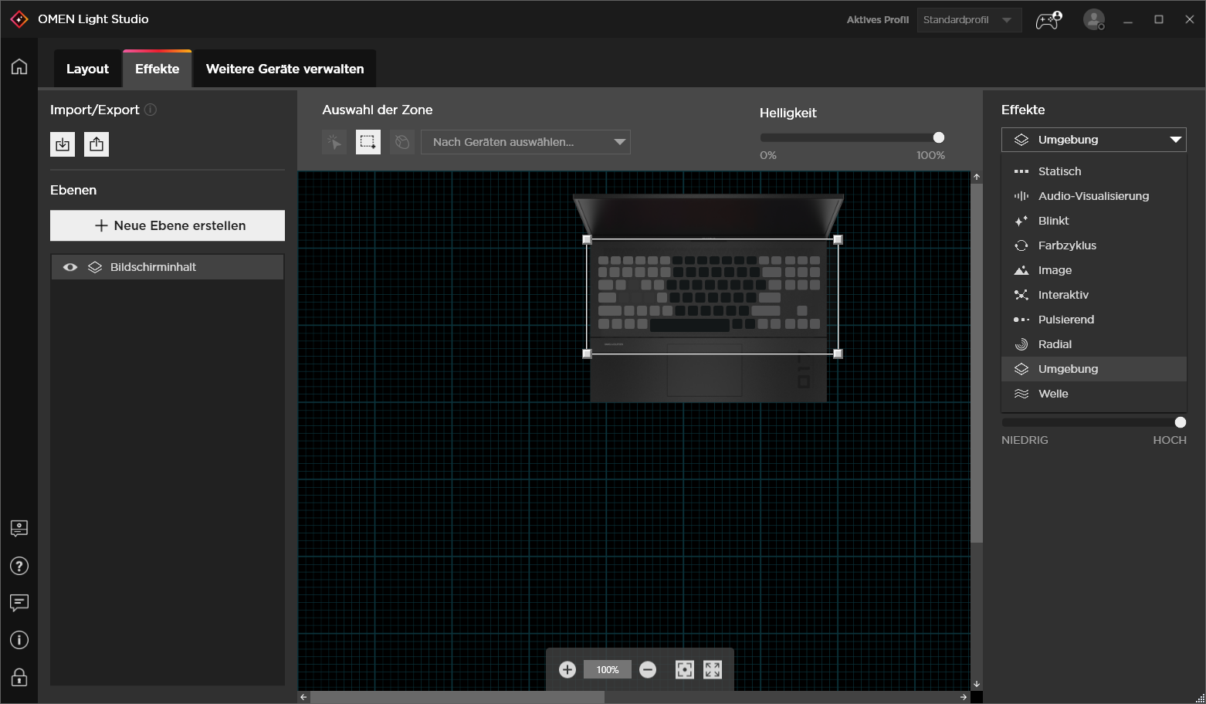The height and width of the screenshot is (704, 1206).
Task: Select the rectangle zone selection tool
Action: click(x=368, y=142)
